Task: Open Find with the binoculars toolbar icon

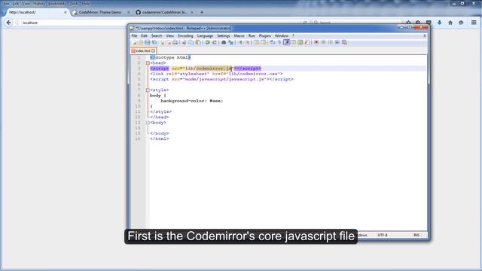Action: coord(224,42)
